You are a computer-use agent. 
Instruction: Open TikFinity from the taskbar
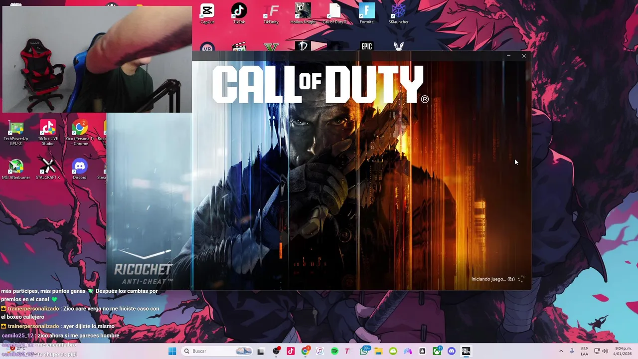coord(348,351)
